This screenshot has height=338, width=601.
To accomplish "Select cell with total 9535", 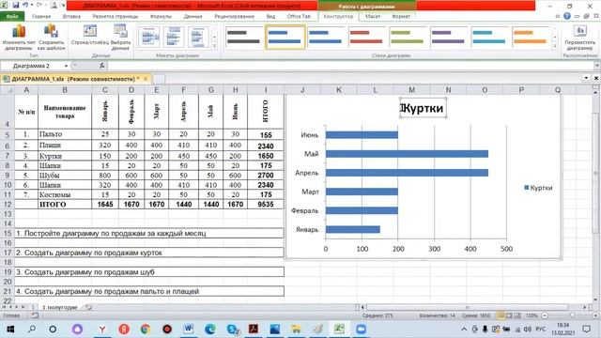I will (266, 205).
